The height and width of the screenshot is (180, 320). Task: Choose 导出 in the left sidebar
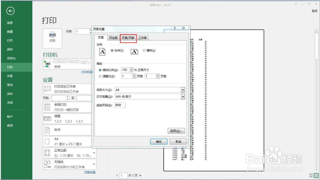coord(10,85)
